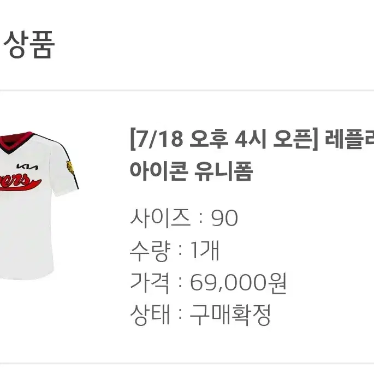374x374 pixels.
Task: Click the 오픈] bracket text in title
Action: 296,139
